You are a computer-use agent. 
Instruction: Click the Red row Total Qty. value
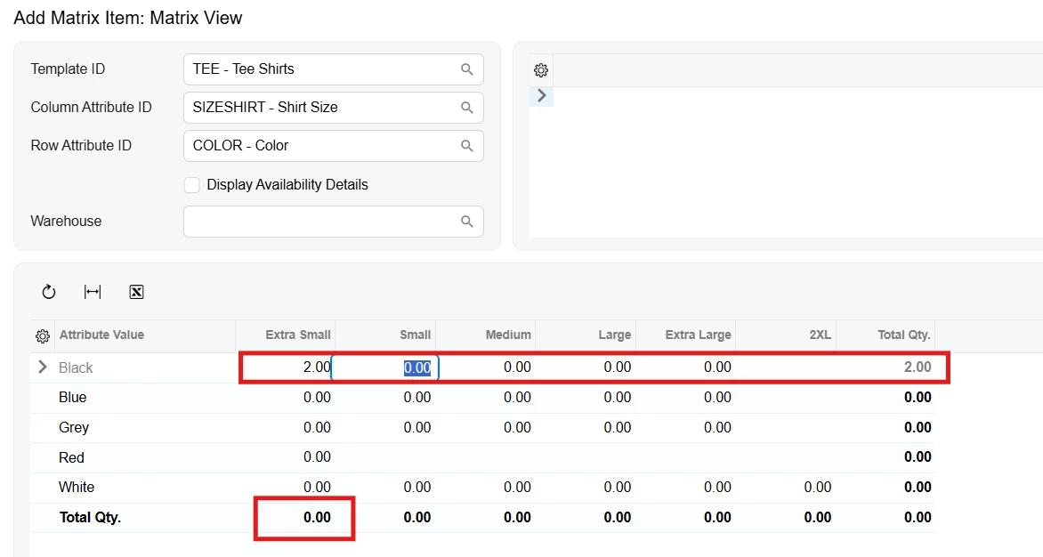(x=886, y=457)
